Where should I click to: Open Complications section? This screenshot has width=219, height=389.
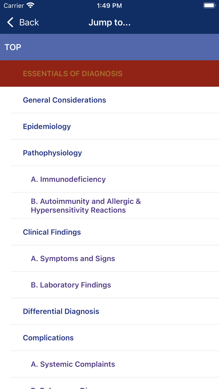tap(48, 338)
